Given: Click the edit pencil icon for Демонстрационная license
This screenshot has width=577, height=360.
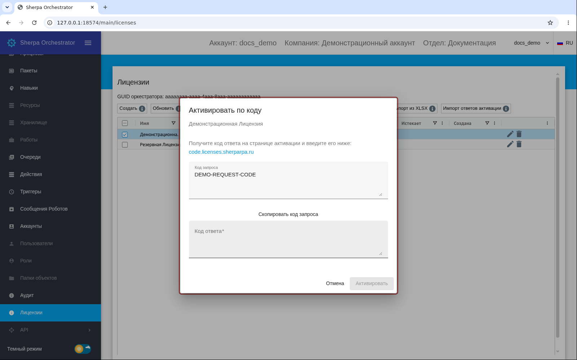Looking at the screenshot, I should tap(510, 134).
